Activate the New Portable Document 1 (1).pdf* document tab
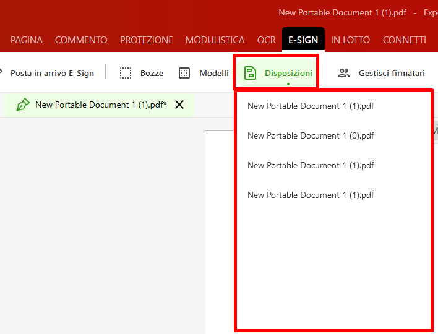The image size is (438, 334). 100,105
